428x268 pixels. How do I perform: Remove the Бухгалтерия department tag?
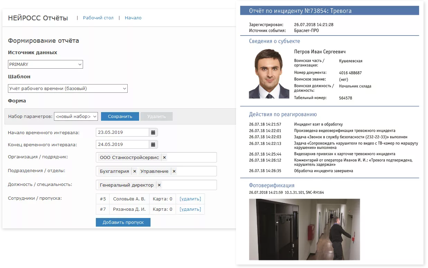(x=135, y=171)
